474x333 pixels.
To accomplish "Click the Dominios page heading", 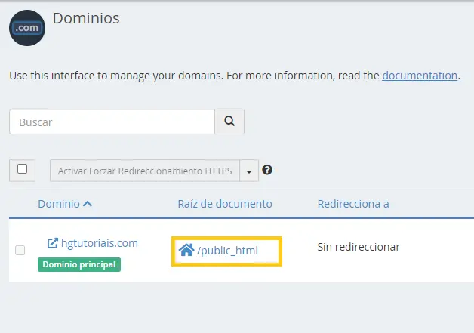I will (86, 18).
